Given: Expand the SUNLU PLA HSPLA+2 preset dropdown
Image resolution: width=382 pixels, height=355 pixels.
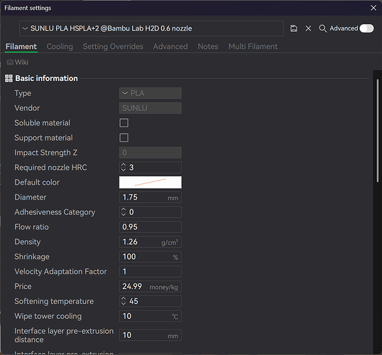Looking at the screenshot, I should 151,28.
